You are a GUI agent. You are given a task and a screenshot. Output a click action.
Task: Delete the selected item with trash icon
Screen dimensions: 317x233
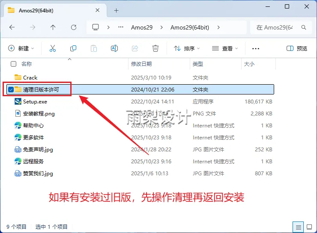(156, 48)
